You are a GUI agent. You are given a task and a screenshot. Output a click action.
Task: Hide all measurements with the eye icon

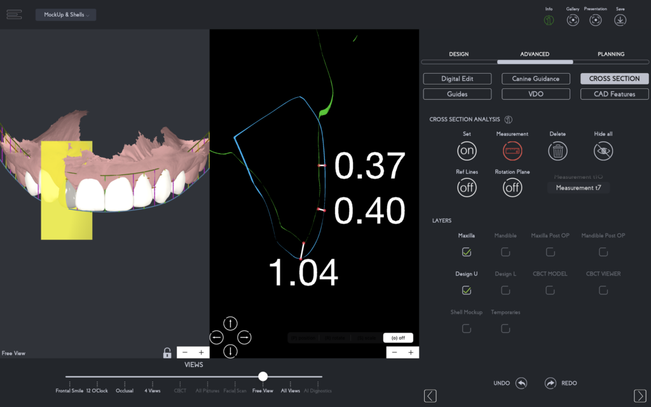click(x=603, y=150)
